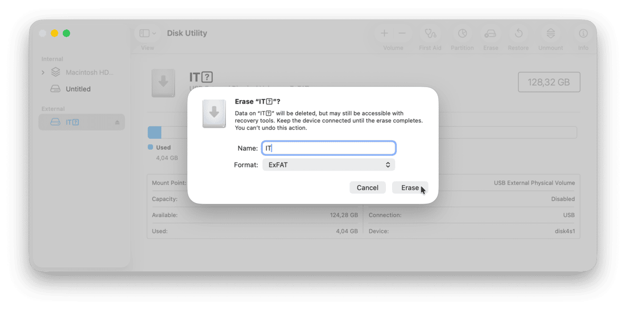Remove a volume with the minus icon

401,32
